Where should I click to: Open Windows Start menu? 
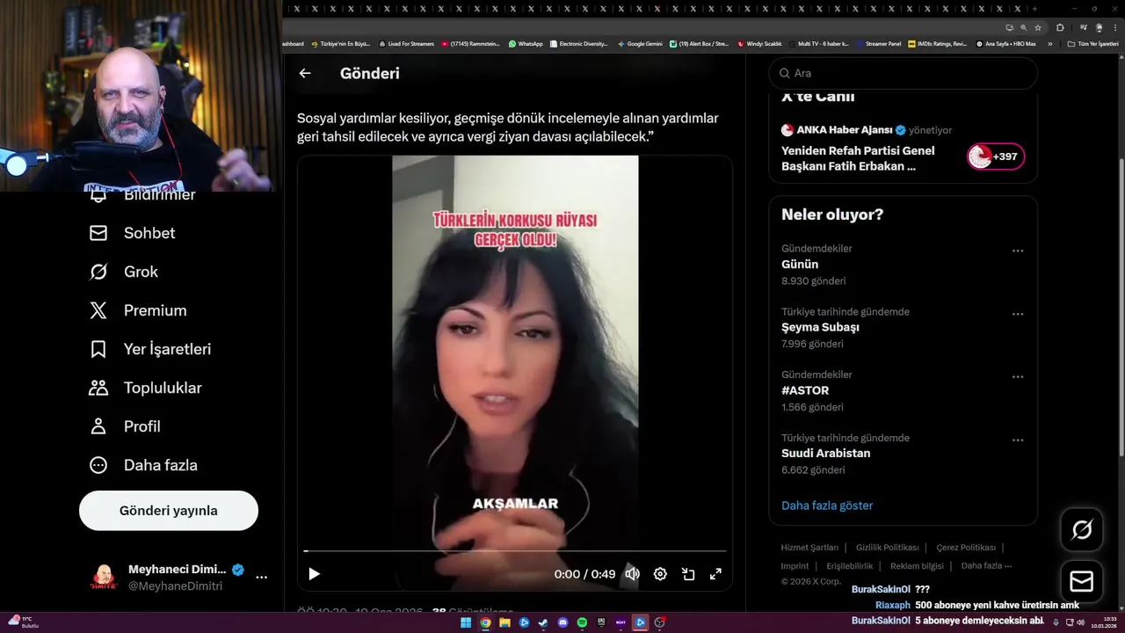(x=466, y=622)
